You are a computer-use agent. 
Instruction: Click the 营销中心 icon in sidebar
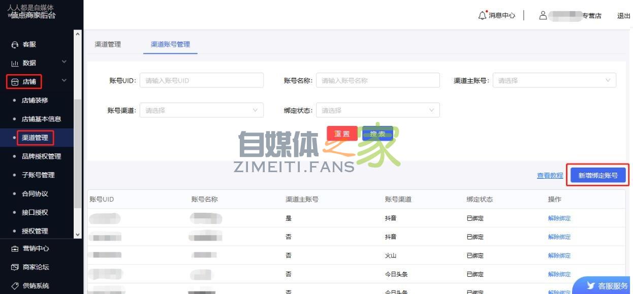coord(15,249)
